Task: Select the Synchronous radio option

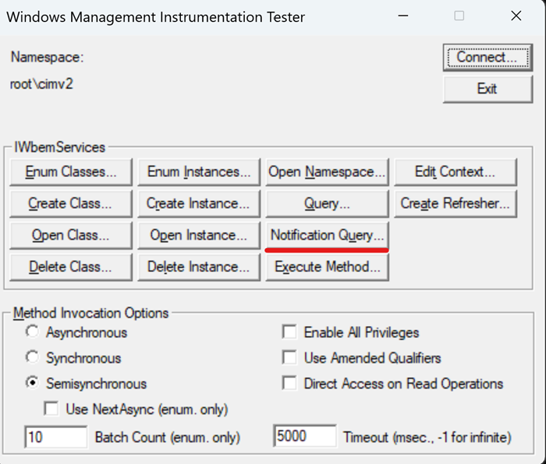Action: (x=33, y=357)
